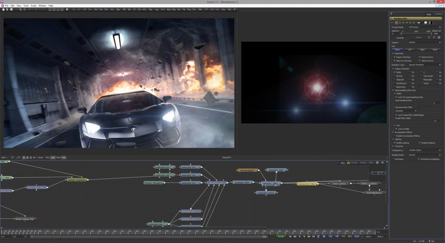Open the Reconstruction Filter Gaussian dropdown

tap(406, 111)
